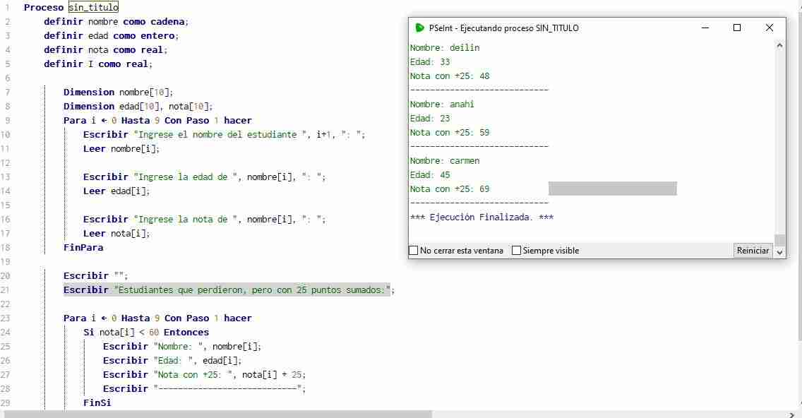Click 'Escribir "Nombre: ", nombre[i];' line
Viewport: 802px width, 418px height.
coord(182,347)
